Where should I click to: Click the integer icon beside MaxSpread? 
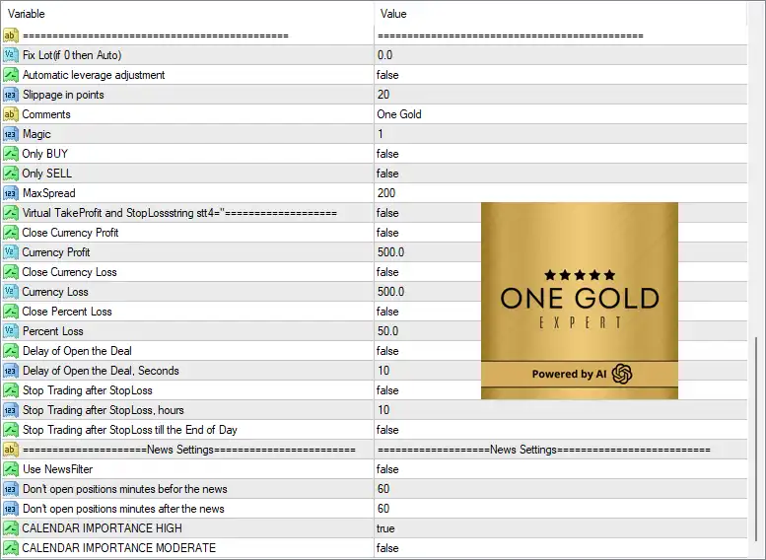coord(10,193)
